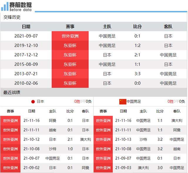Click the bar chart icon beside 赛前数据
The width and height of the screenshot is (188, 173).
coord(5,6)
